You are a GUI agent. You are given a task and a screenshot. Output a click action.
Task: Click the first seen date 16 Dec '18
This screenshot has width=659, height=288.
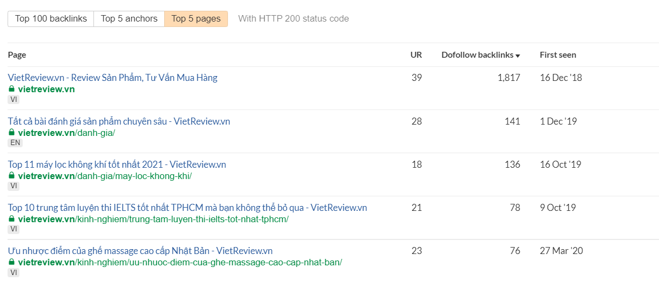[561, 78]
